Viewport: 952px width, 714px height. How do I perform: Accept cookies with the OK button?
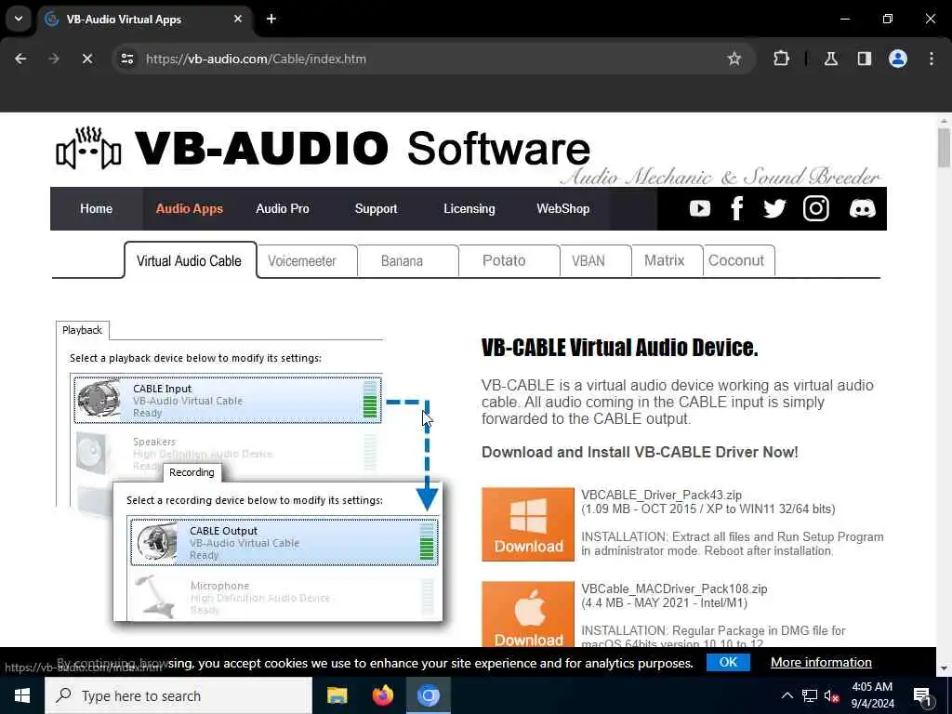728,662
